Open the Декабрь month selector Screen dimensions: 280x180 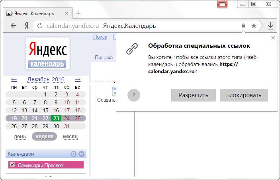click(x=38, y=80)
